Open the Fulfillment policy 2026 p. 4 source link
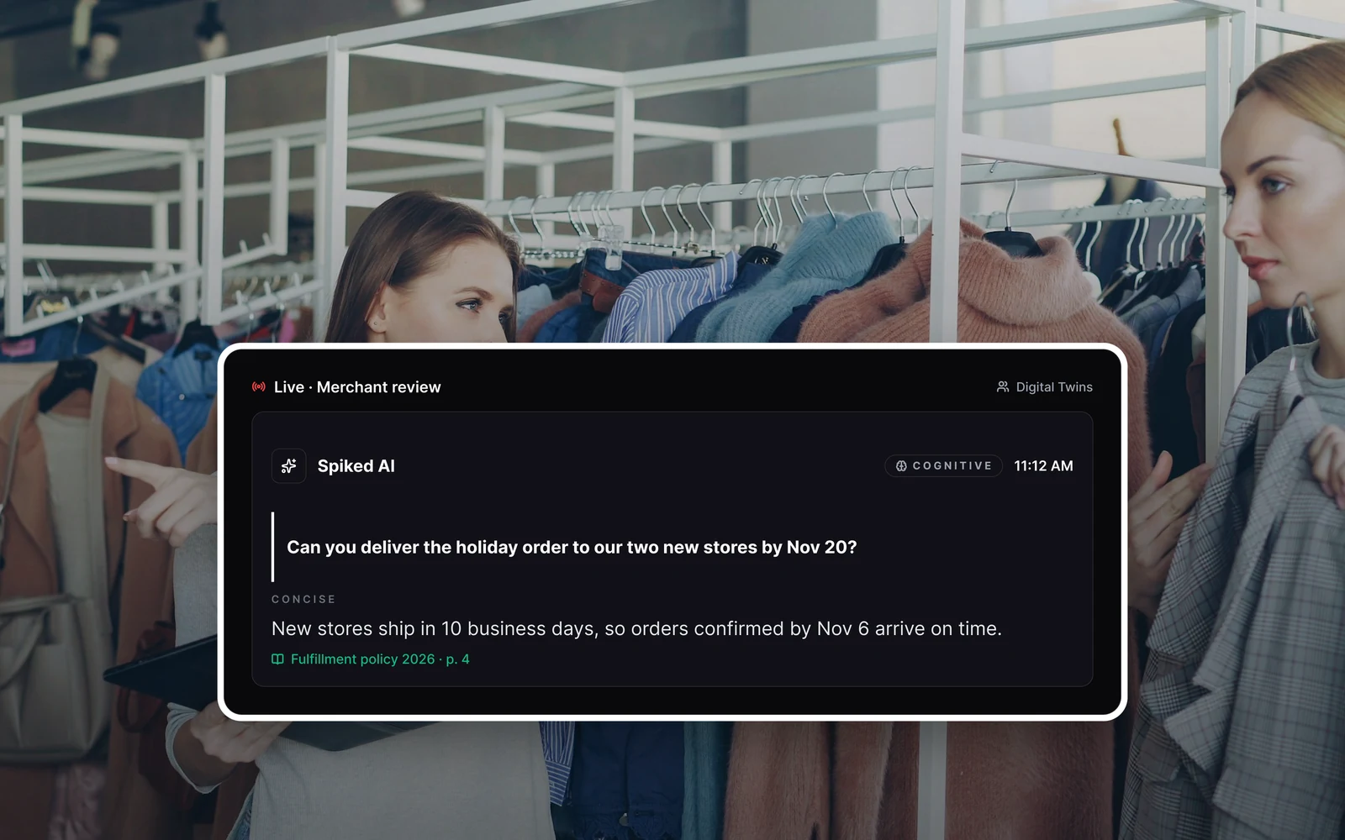The image size is (1345, 840). click(371, 659)
